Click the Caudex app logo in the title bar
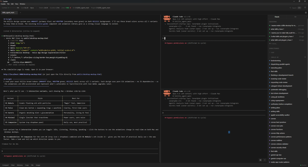Image resolution: width=308 pixels, height=167 pixels. point(2,1)
